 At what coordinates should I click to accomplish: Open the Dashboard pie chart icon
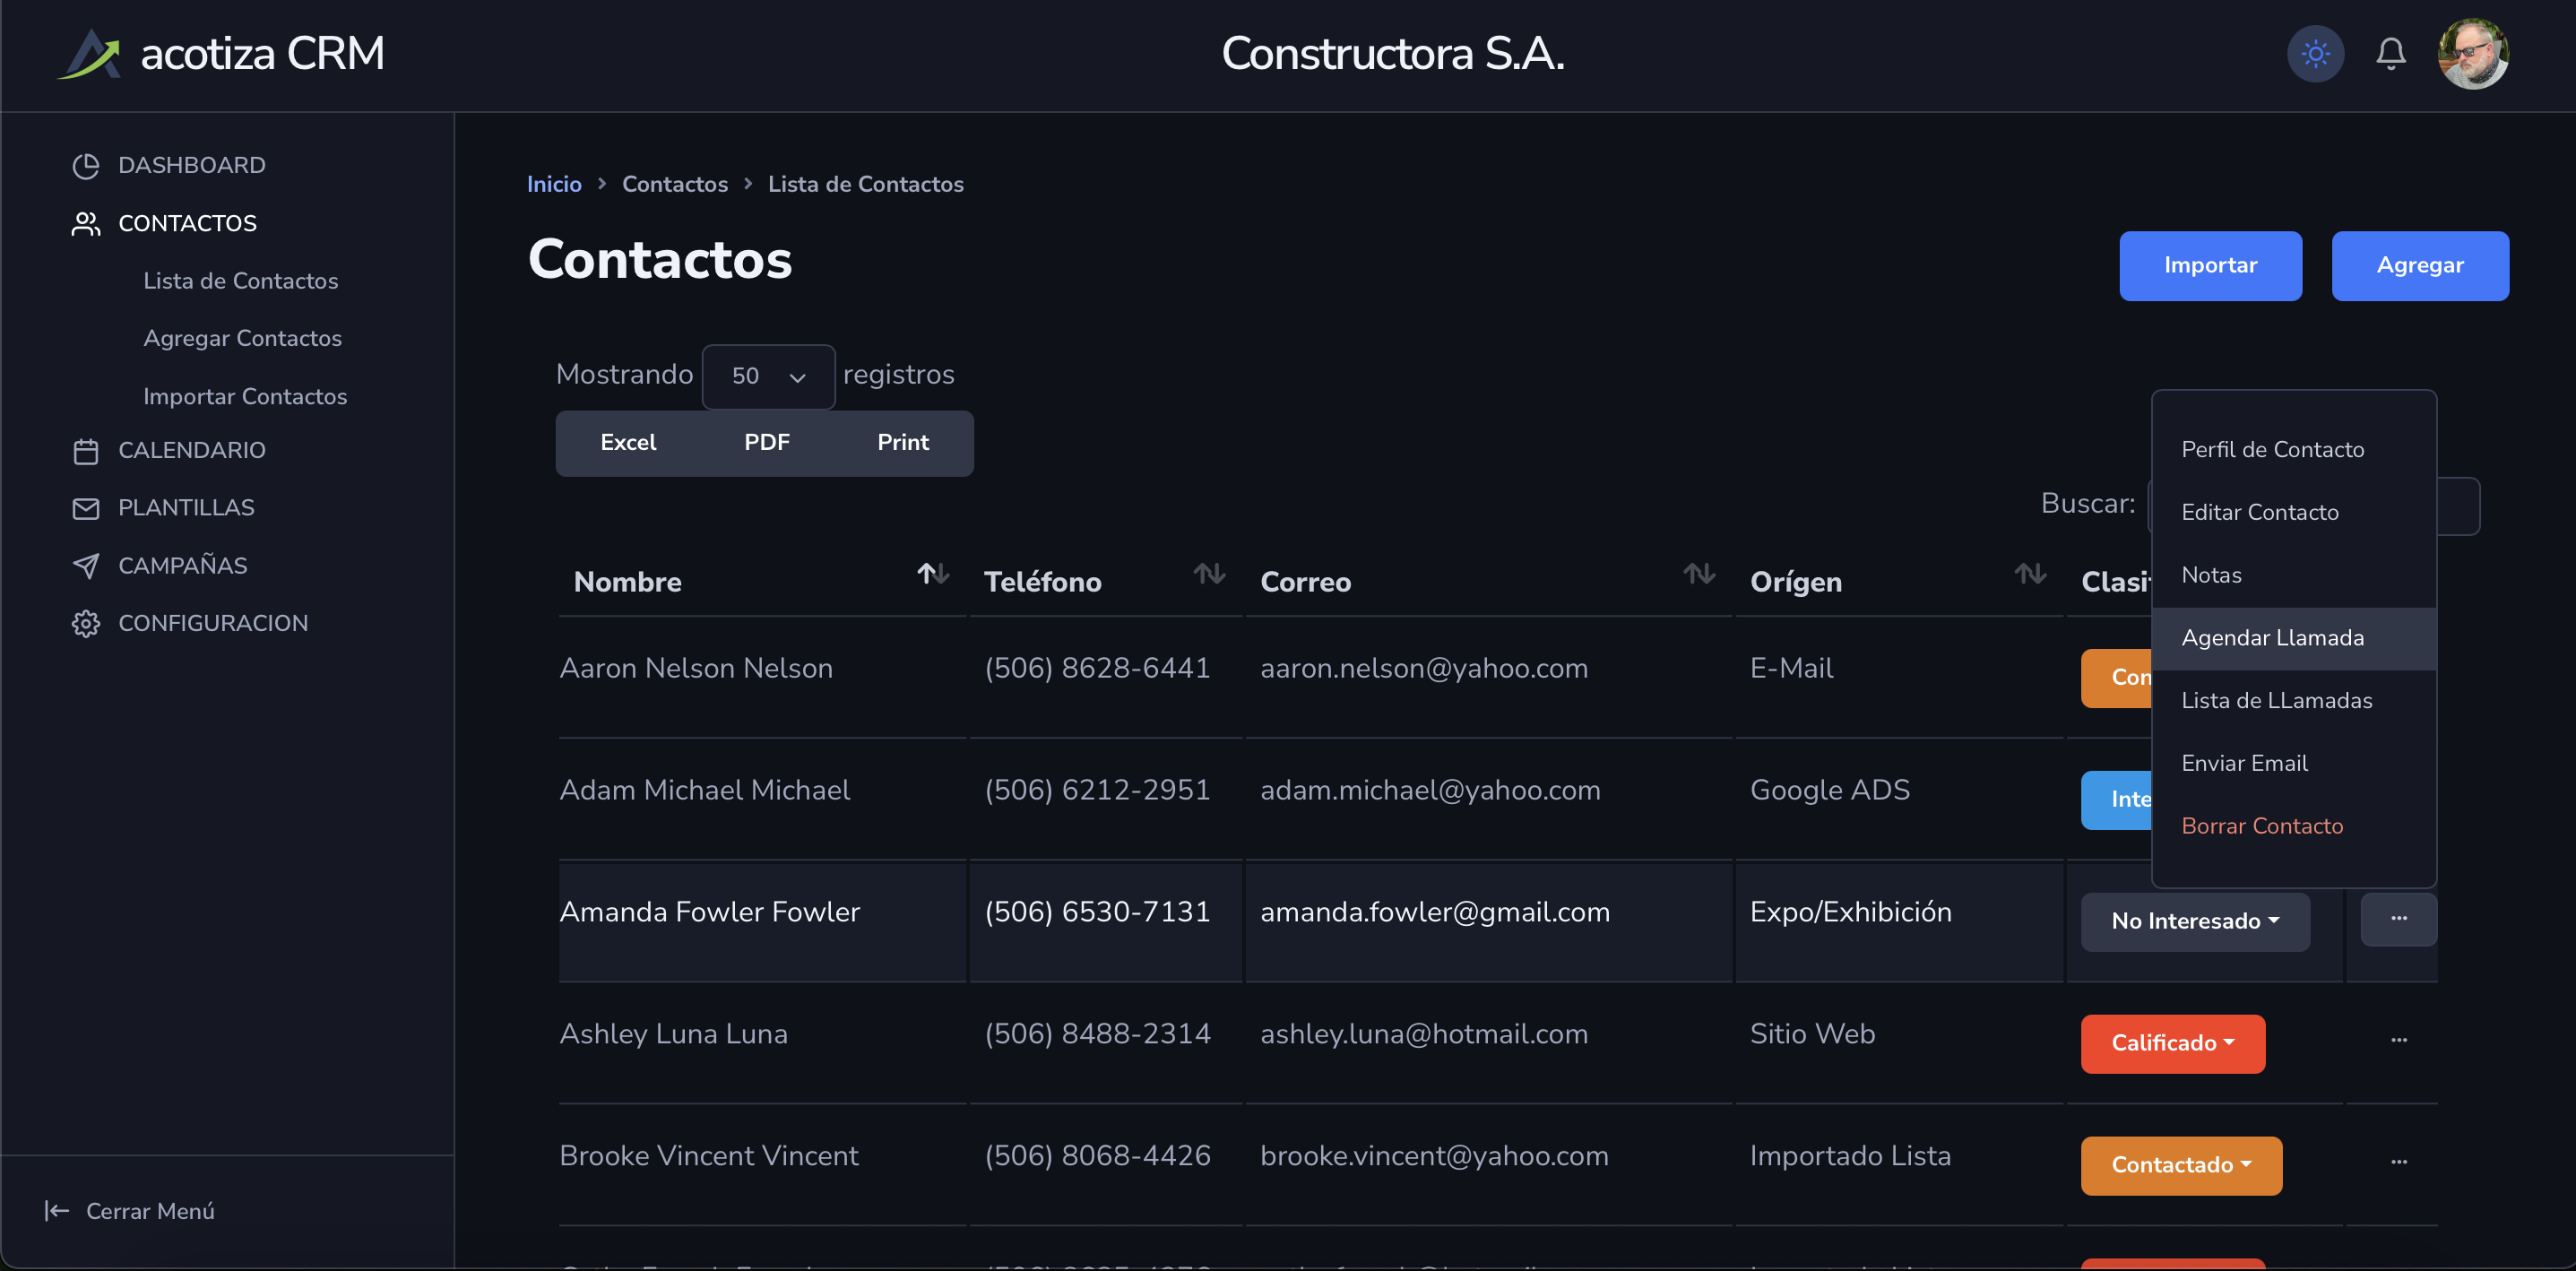click(x=86, y=166)
